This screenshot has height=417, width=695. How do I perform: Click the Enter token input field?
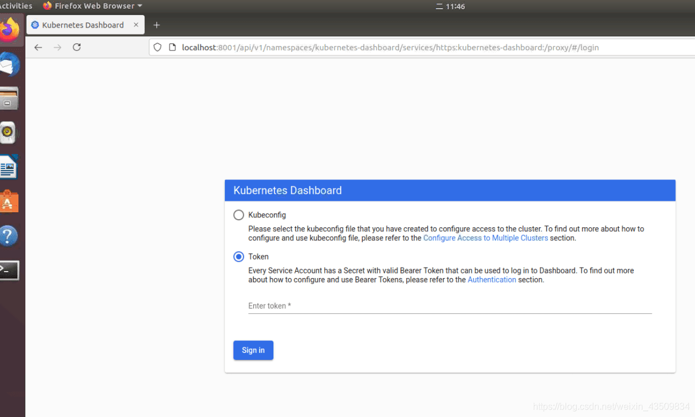point(450,306)
